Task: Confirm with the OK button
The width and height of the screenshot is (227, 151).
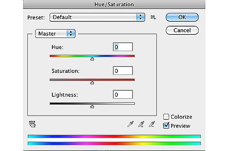Action: (x=182, y=17)
